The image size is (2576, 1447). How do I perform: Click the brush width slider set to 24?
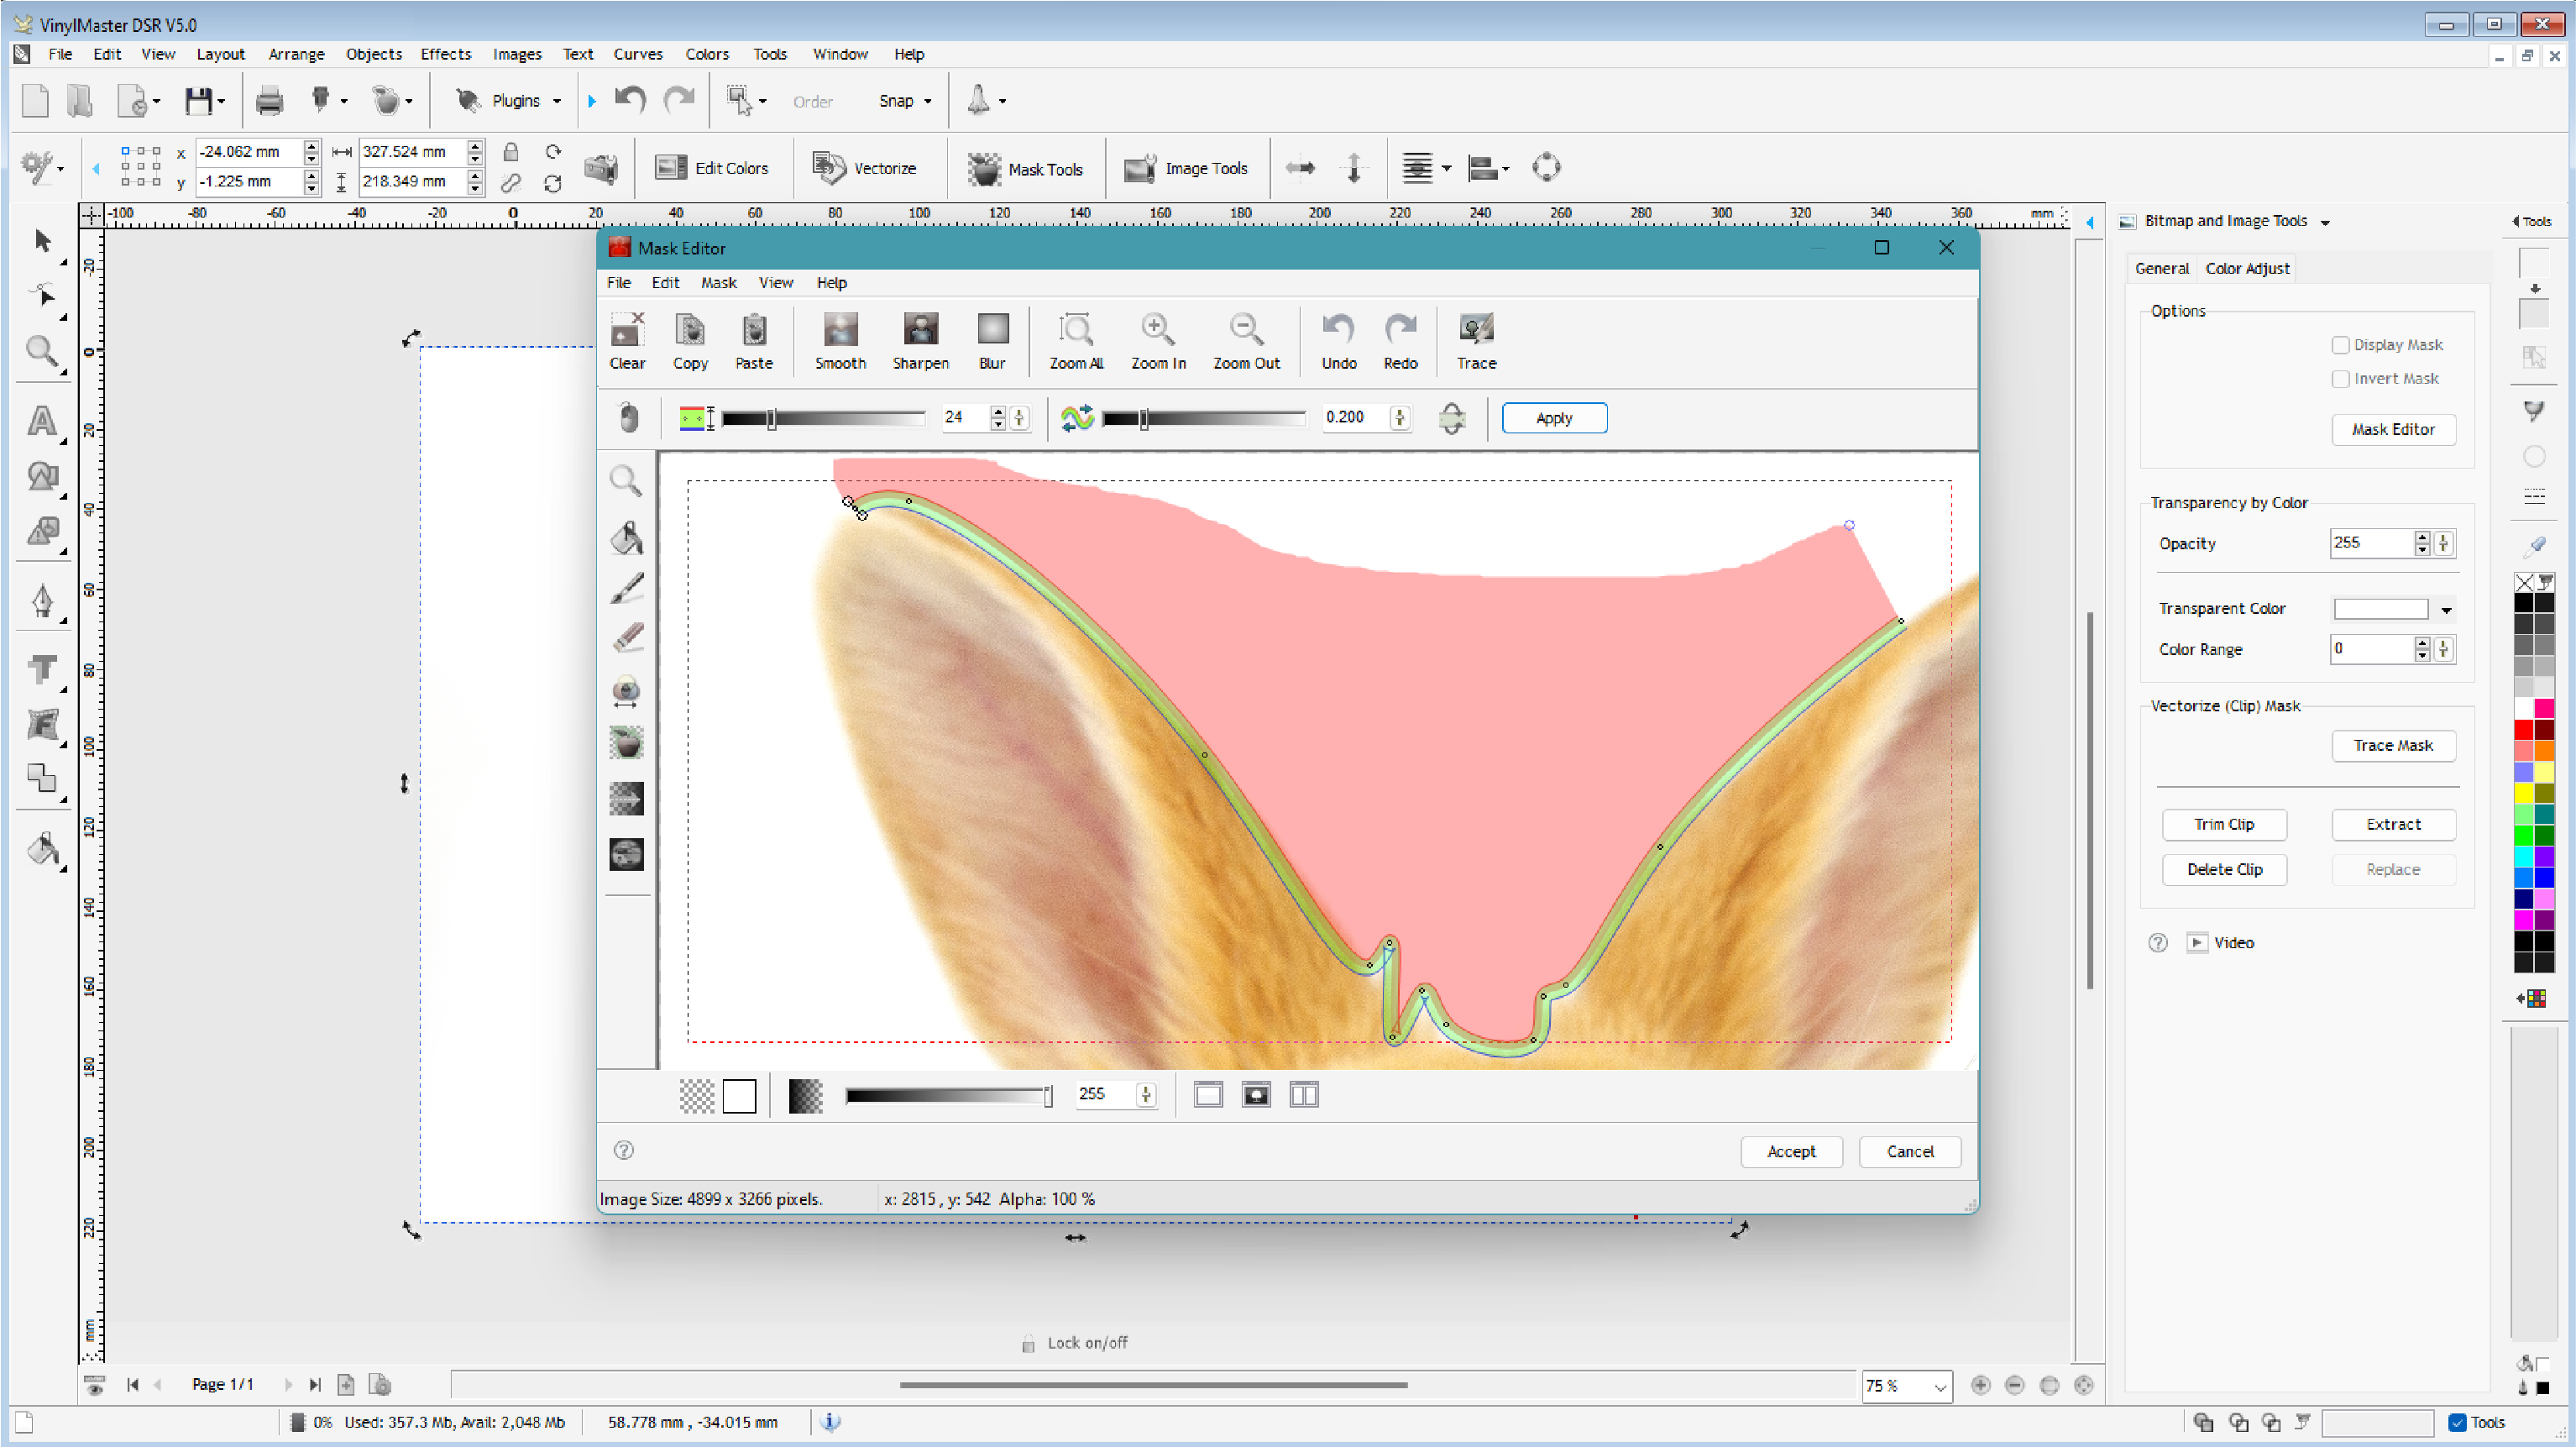pos(823,419)
